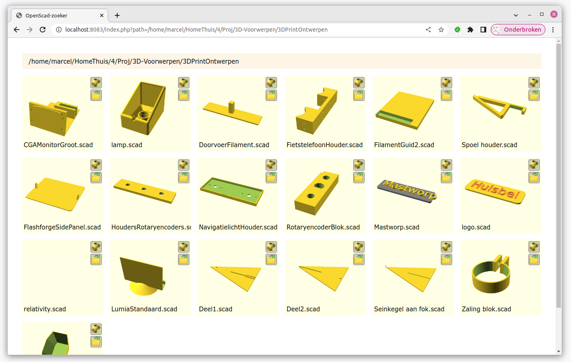The width and height of the screenshot is (571, 362).
Task: Click the folder icon for Spoel houder.scad
Action: point(534,95)
